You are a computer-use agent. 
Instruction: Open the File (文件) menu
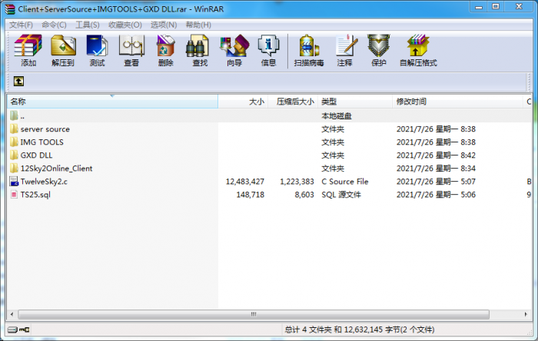[x=21, y=25]
